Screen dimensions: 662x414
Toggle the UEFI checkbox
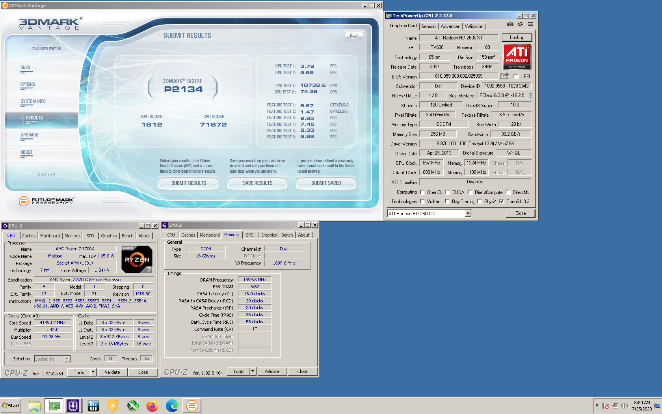click(516, 76)
